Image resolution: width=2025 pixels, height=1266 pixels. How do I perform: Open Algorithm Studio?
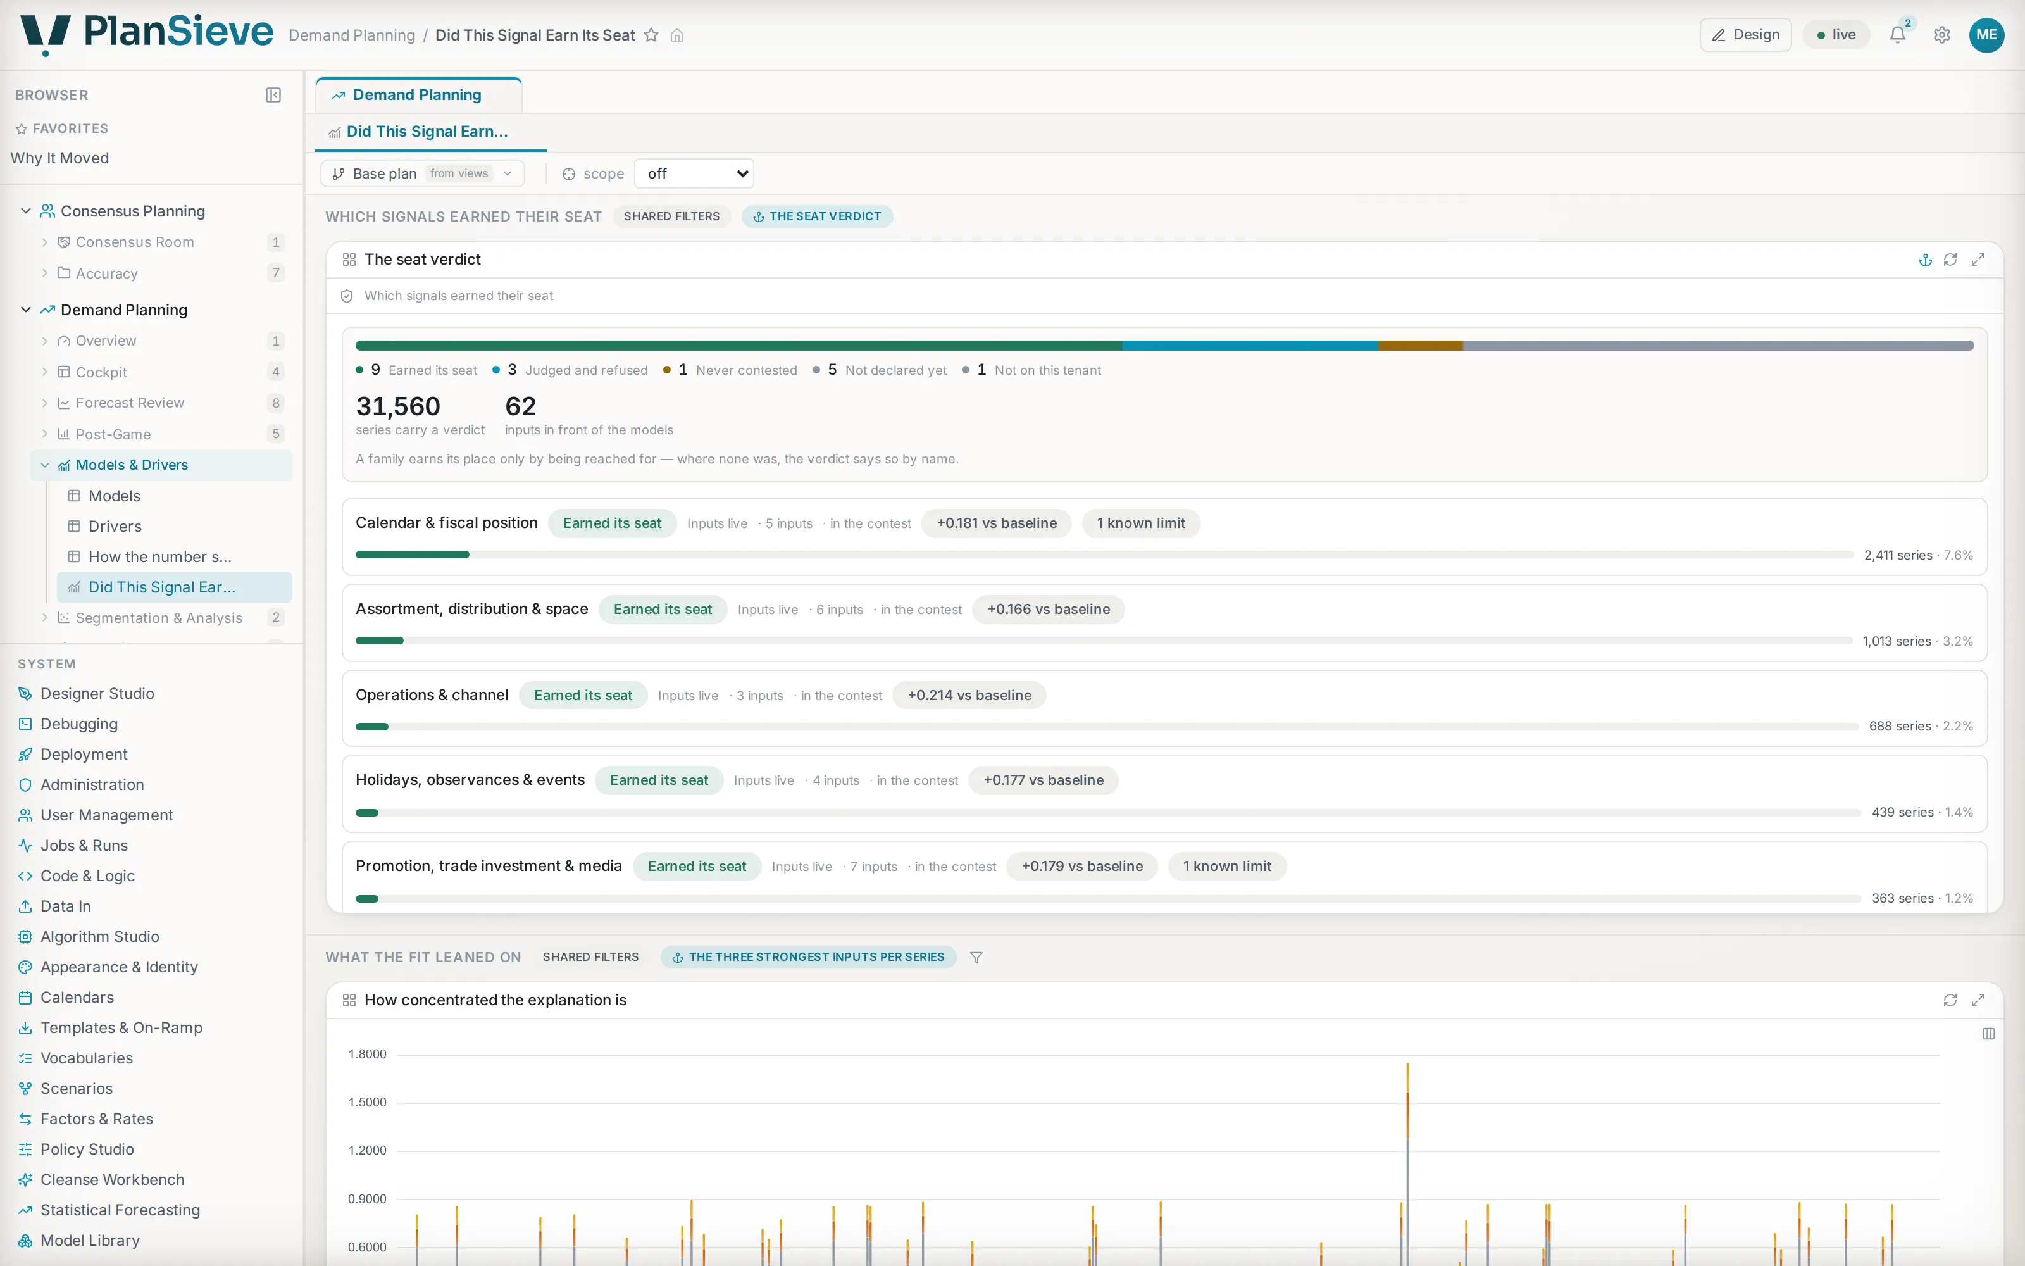[x=99, y=936]
